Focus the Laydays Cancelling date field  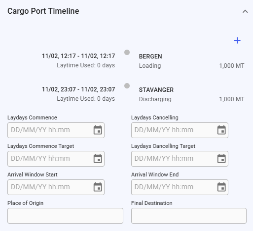click(180, 130)
